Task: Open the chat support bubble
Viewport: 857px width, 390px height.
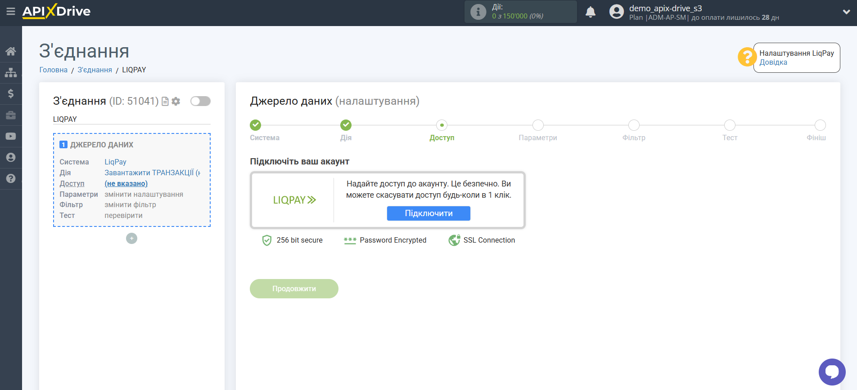Action: coord(832,372)
